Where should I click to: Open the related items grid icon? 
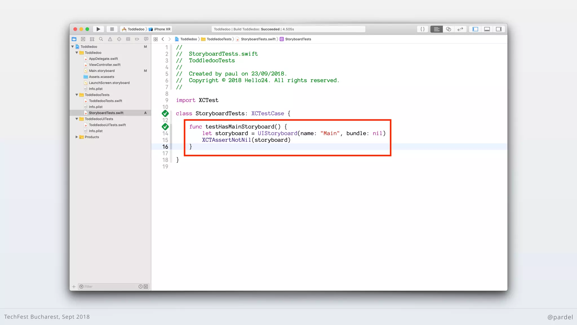click(156, 39)
